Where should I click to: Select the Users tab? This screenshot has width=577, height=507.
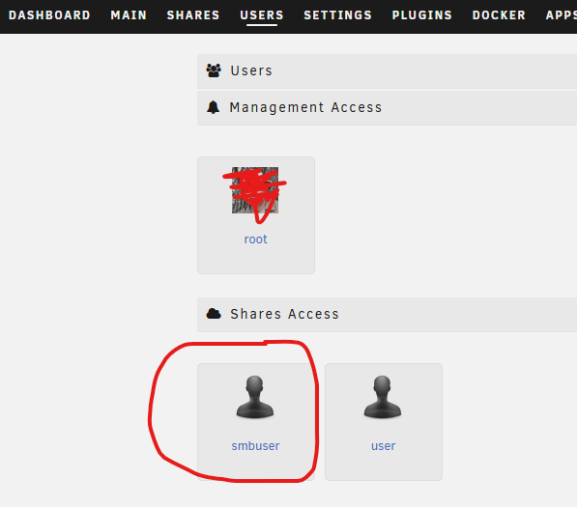tap(262, 15)
